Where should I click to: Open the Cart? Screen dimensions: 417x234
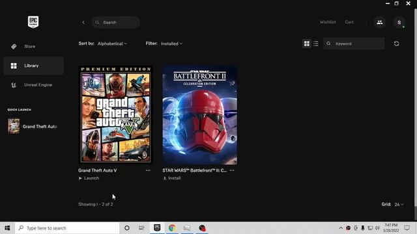click(x=349, y=22)
